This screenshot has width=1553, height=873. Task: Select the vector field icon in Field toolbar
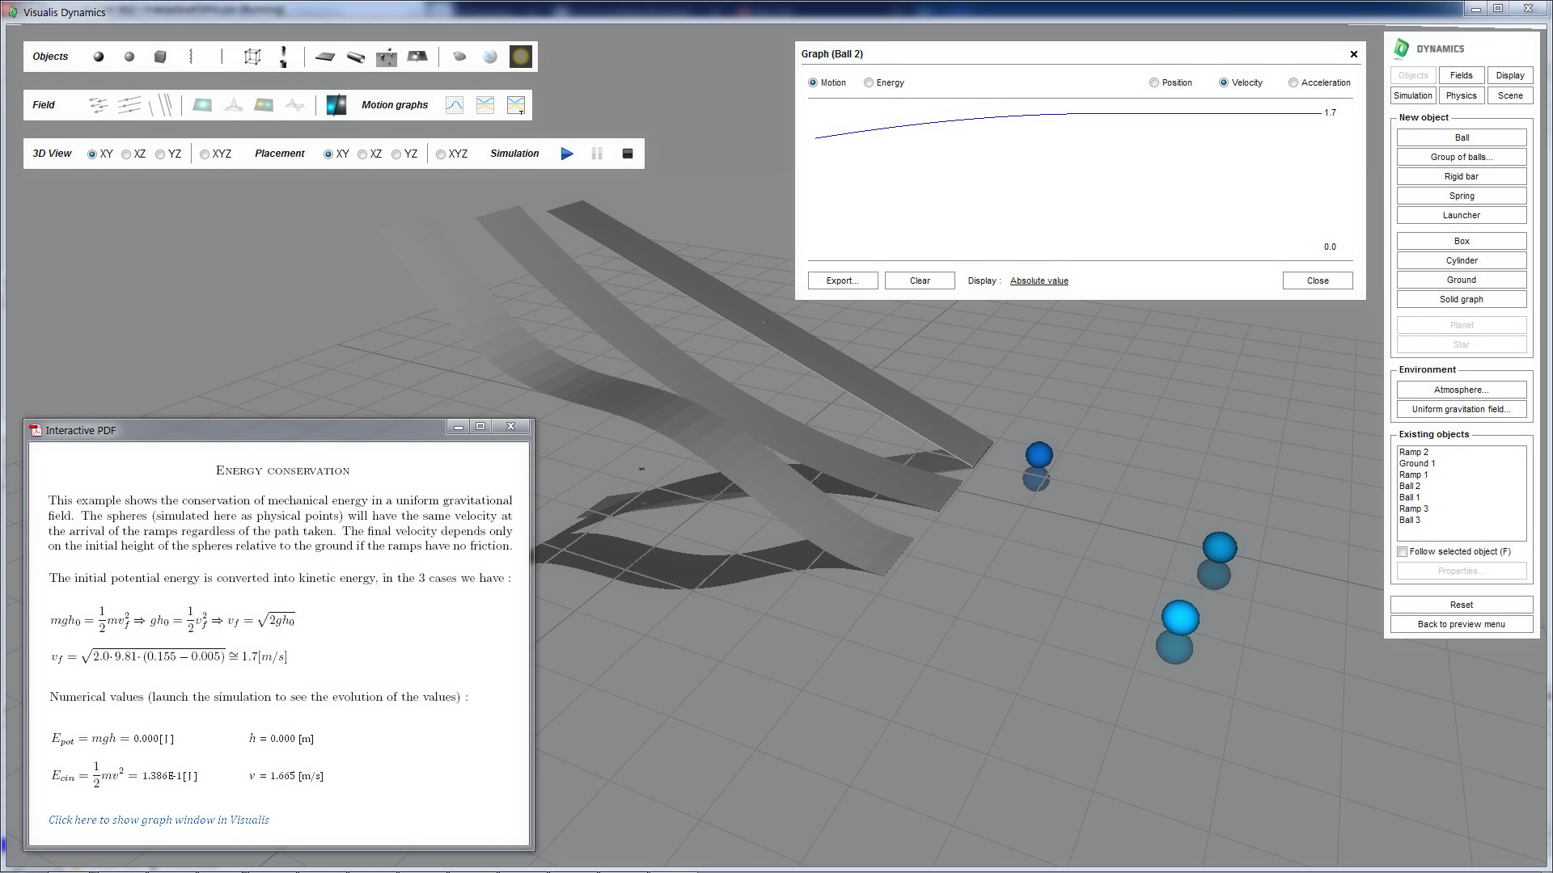[99, 105]
